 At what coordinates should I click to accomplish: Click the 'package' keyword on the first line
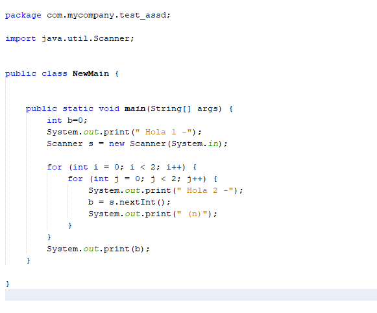[x=23, y=16]
